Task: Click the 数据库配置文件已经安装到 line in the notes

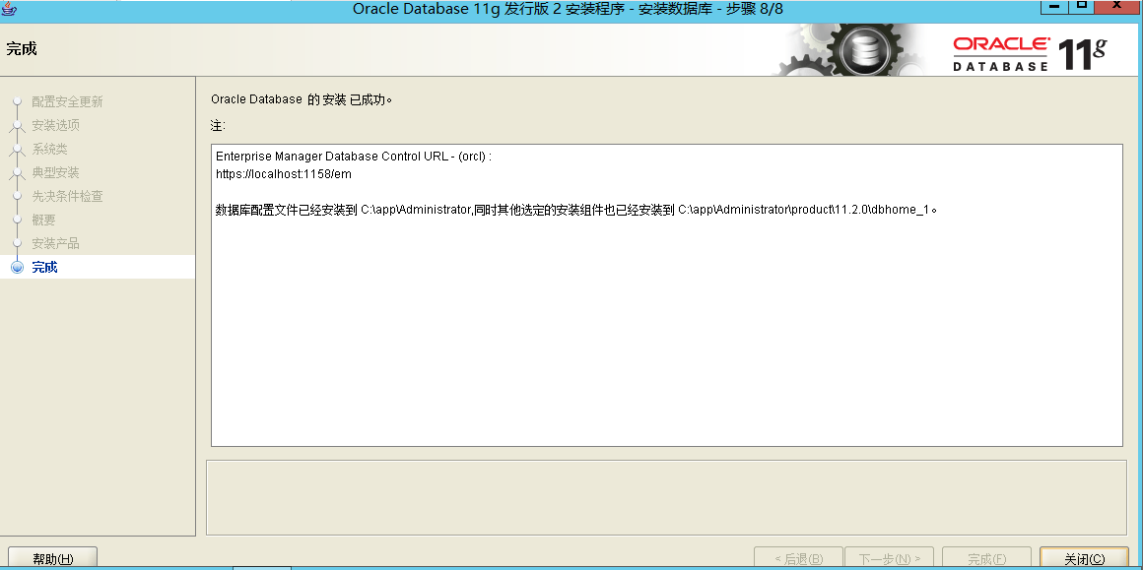Action: coord(575,210)
